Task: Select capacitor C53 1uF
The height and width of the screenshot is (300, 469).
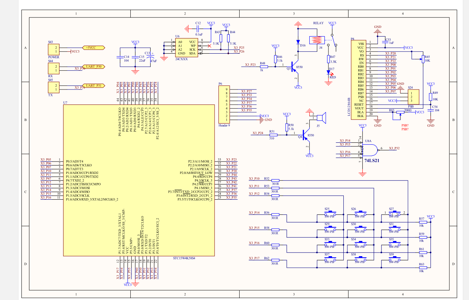Action: click(386, 42)
